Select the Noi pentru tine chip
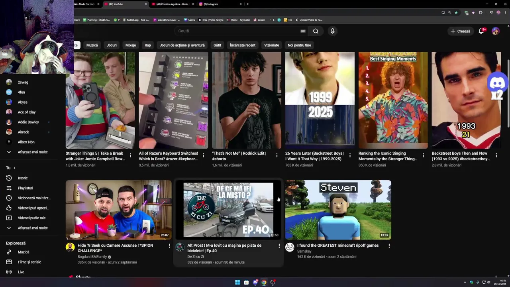 (299, 45)
